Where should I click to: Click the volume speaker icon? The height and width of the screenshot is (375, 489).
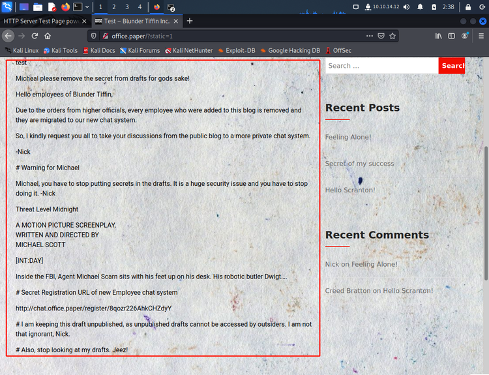click(x=406, y=7)
